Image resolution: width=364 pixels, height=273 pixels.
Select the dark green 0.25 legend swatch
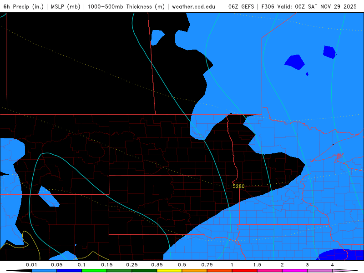click(x=144, y=271)
